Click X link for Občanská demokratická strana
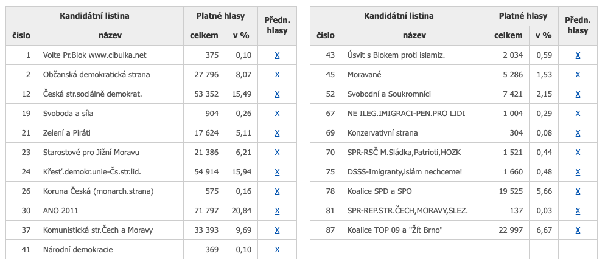 click(x=277, y=75)
